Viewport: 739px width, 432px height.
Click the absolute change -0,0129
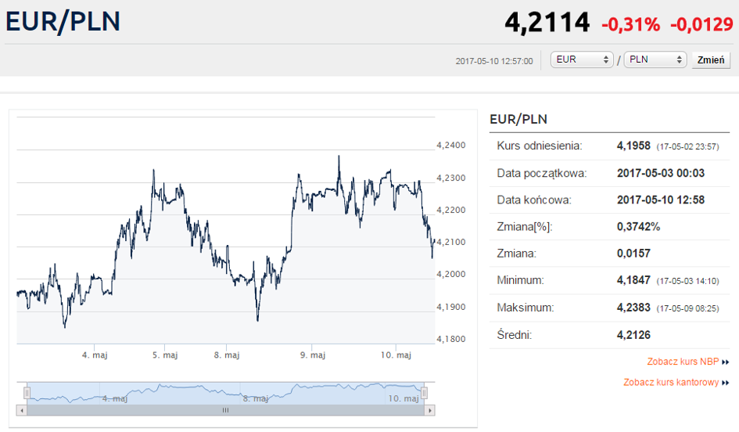point(701,24)
